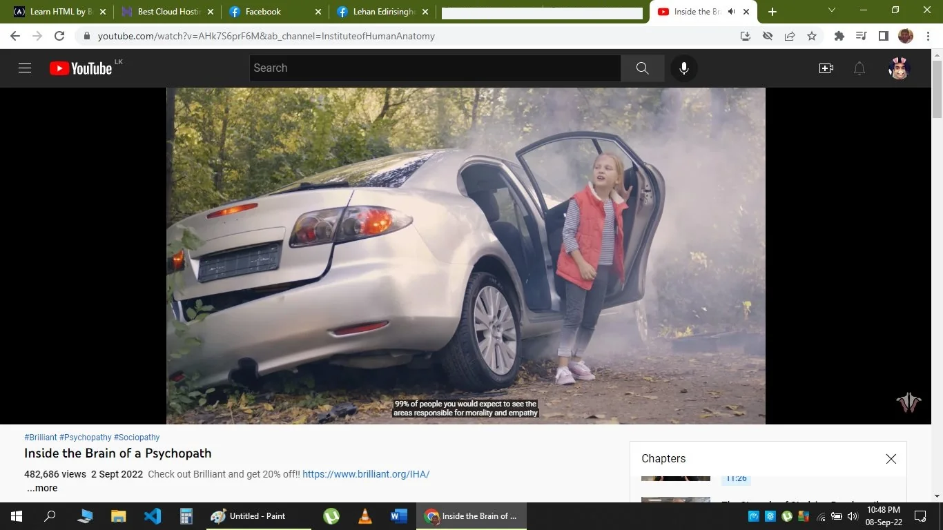943x530 pixels.
Task: Focus the browser address bar URL
Action: click(266, 36)
